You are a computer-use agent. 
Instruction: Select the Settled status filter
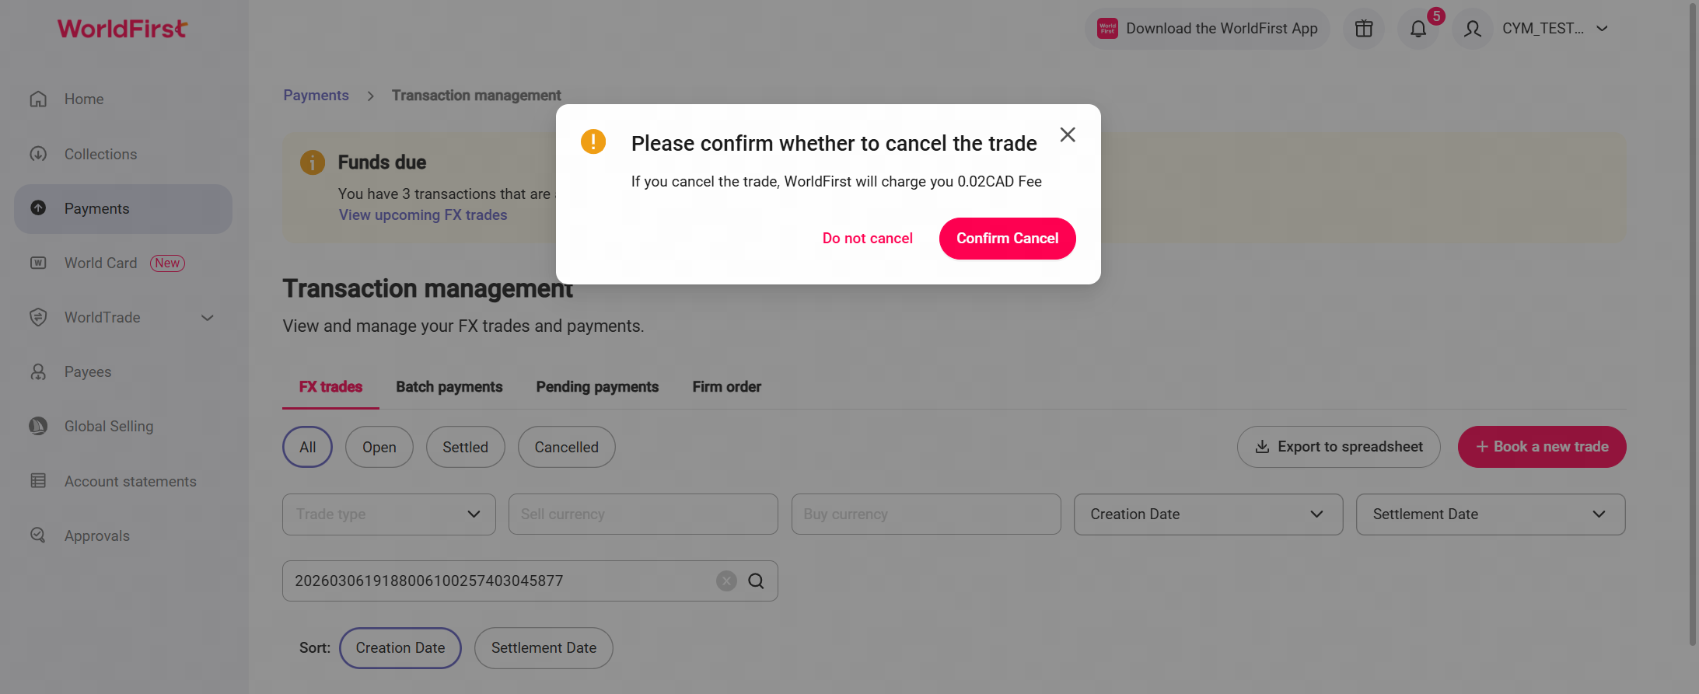click(465, 447)
